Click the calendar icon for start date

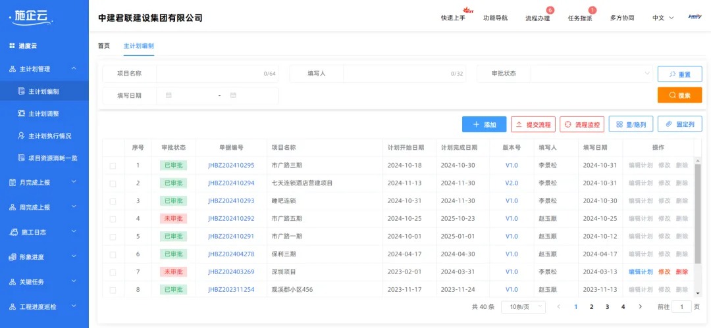click(x=169, y=95)
